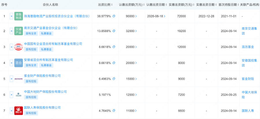Click the 11000 subscribed amount detail arrow
260x119 pixels.
136,111
